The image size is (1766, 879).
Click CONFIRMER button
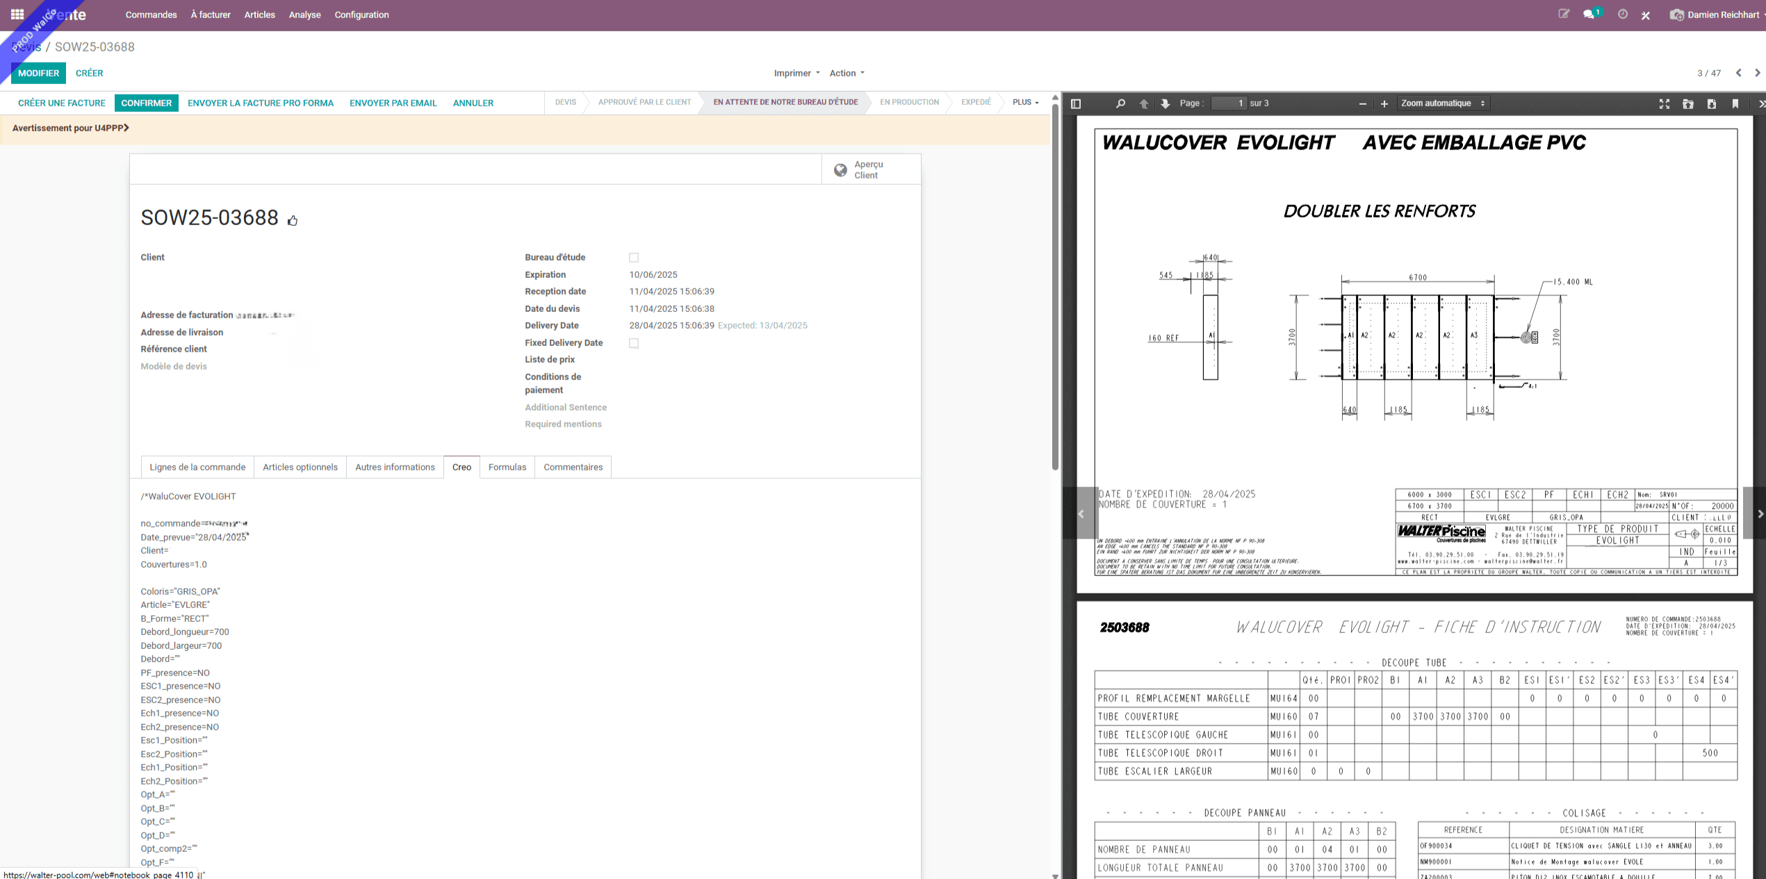click(147, 103)
